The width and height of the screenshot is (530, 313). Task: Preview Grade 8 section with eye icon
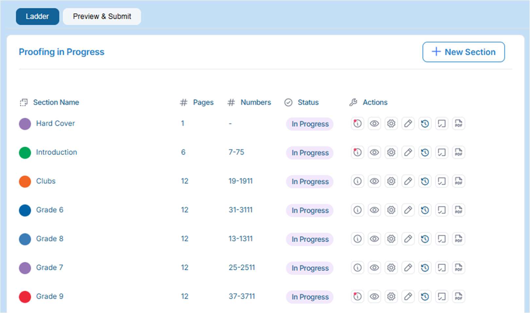click(374, 239)
